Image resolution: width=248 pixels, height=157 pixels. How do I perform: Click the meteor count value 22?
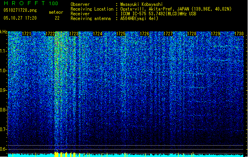57,18
